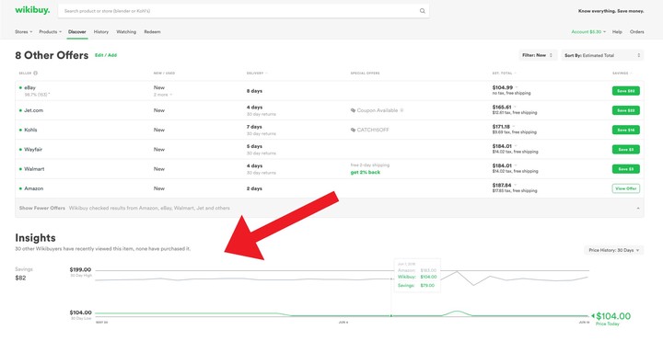Click the seller info icon
Viewport: 663px width, 341px height.
tap(35, 73)
